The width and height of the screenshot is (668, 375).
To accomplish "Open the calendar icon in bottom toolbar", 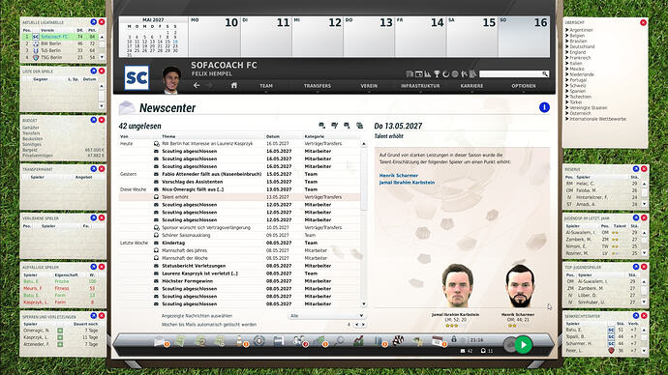I will tap(437, 341).
